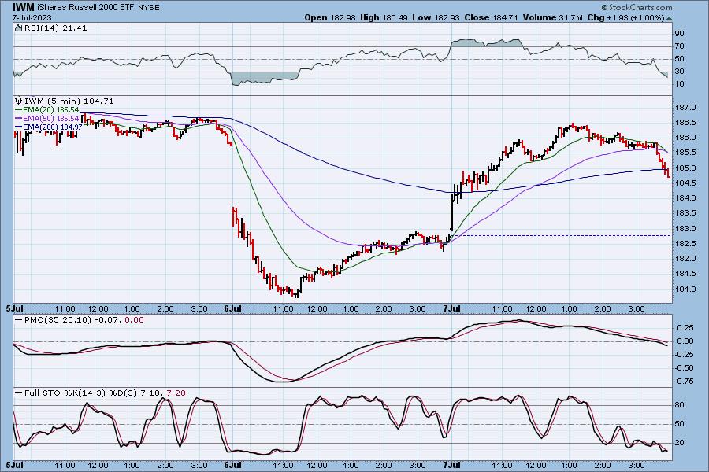Click the EMA(20) 185.54 legend entry
709x472 pixels.
(x=50, y=110)
